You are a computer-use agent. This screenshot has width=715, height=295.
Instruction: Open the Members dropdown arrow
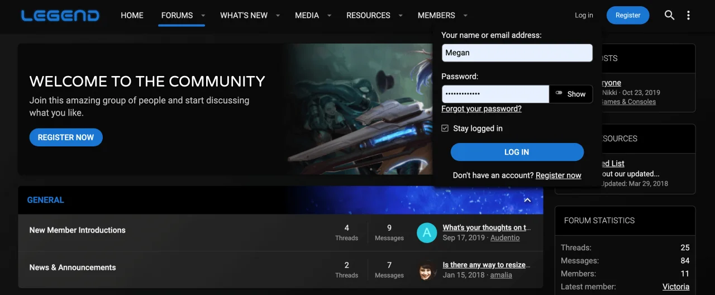click(465, 16)
